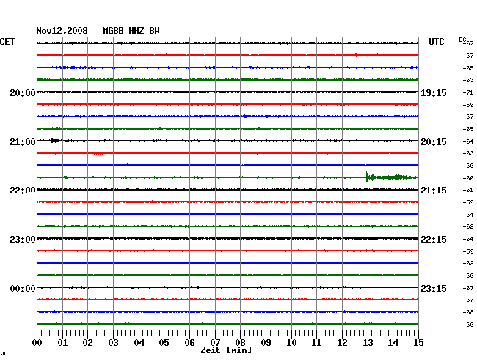Click the DC value -68
The height and width of the screenshot is (362, 477).
pyautogui.click(x=468, y=312)
